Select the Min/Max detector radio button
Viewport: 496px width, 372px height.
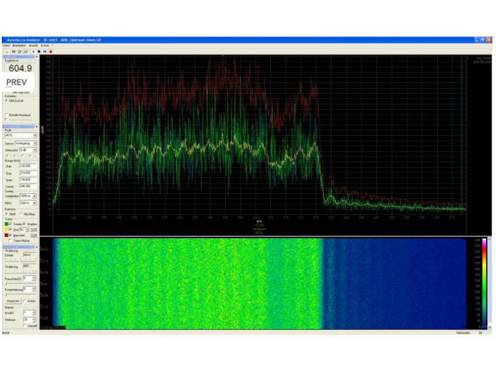[x=21, y=214]
